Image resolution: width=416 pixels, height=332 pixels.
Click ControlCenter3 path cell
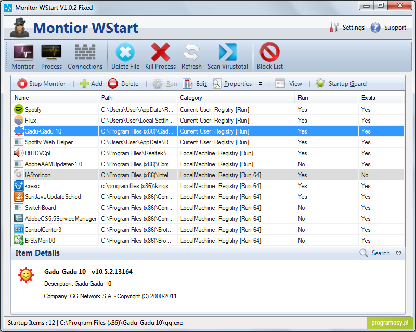(x=137, y=230)
